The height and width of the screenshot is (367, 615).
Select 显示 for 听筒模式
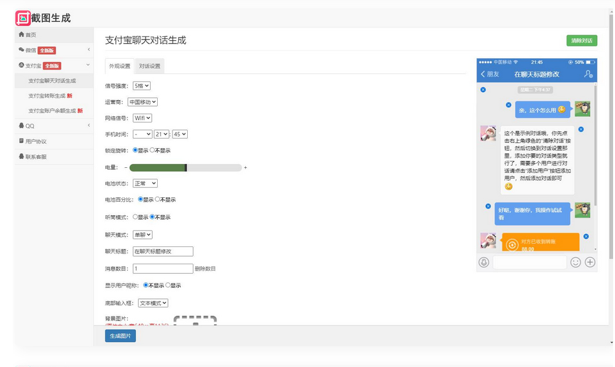(x=135, y=217)
